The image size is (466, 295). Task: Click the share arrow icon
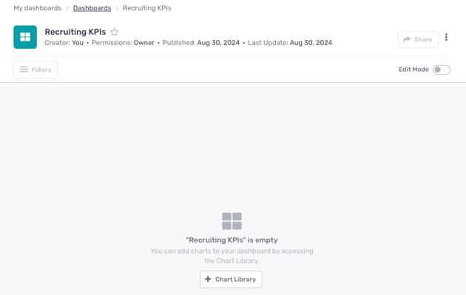point(407,39)
